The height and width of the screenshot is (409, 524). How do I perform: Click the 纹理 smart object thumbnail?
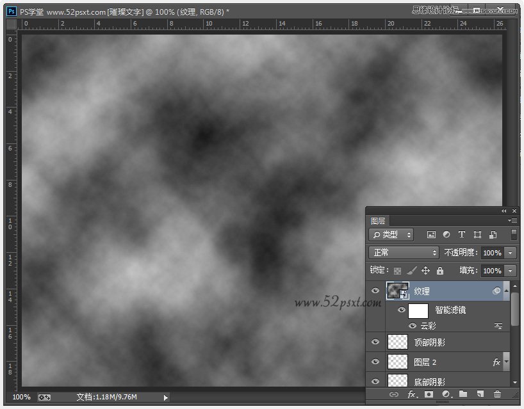(x=398, y=291)
